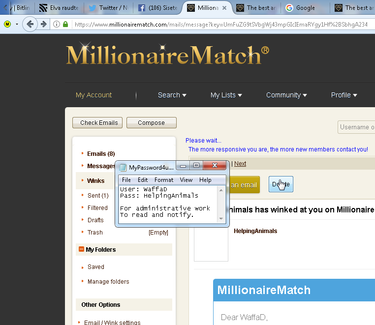Open Notepad File menu
The image size is (375, 325).
click(x=126, y=179)
